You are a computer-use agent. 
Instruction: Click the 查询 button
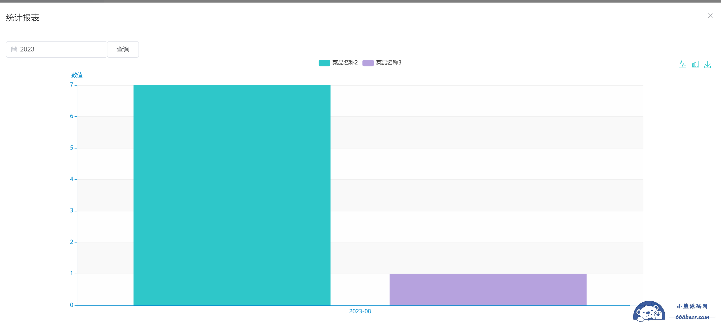[x=123, y=49]
